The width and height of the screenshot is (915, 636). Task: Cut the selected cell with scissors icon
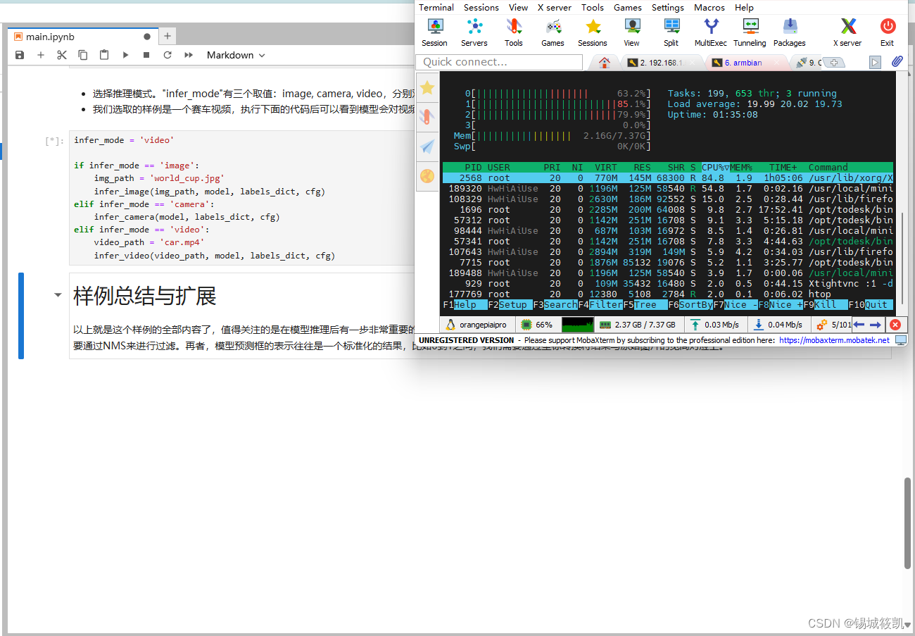(62, 55)
